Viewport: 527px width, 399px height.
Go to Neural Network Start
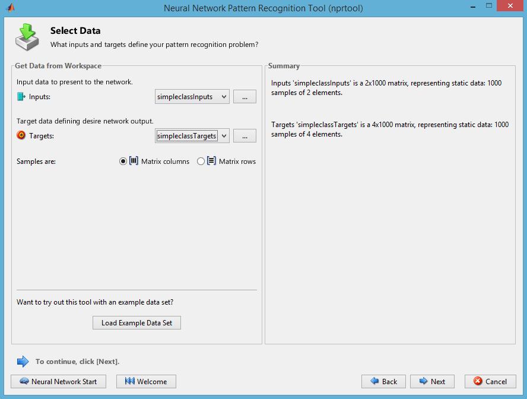(59, 382)
